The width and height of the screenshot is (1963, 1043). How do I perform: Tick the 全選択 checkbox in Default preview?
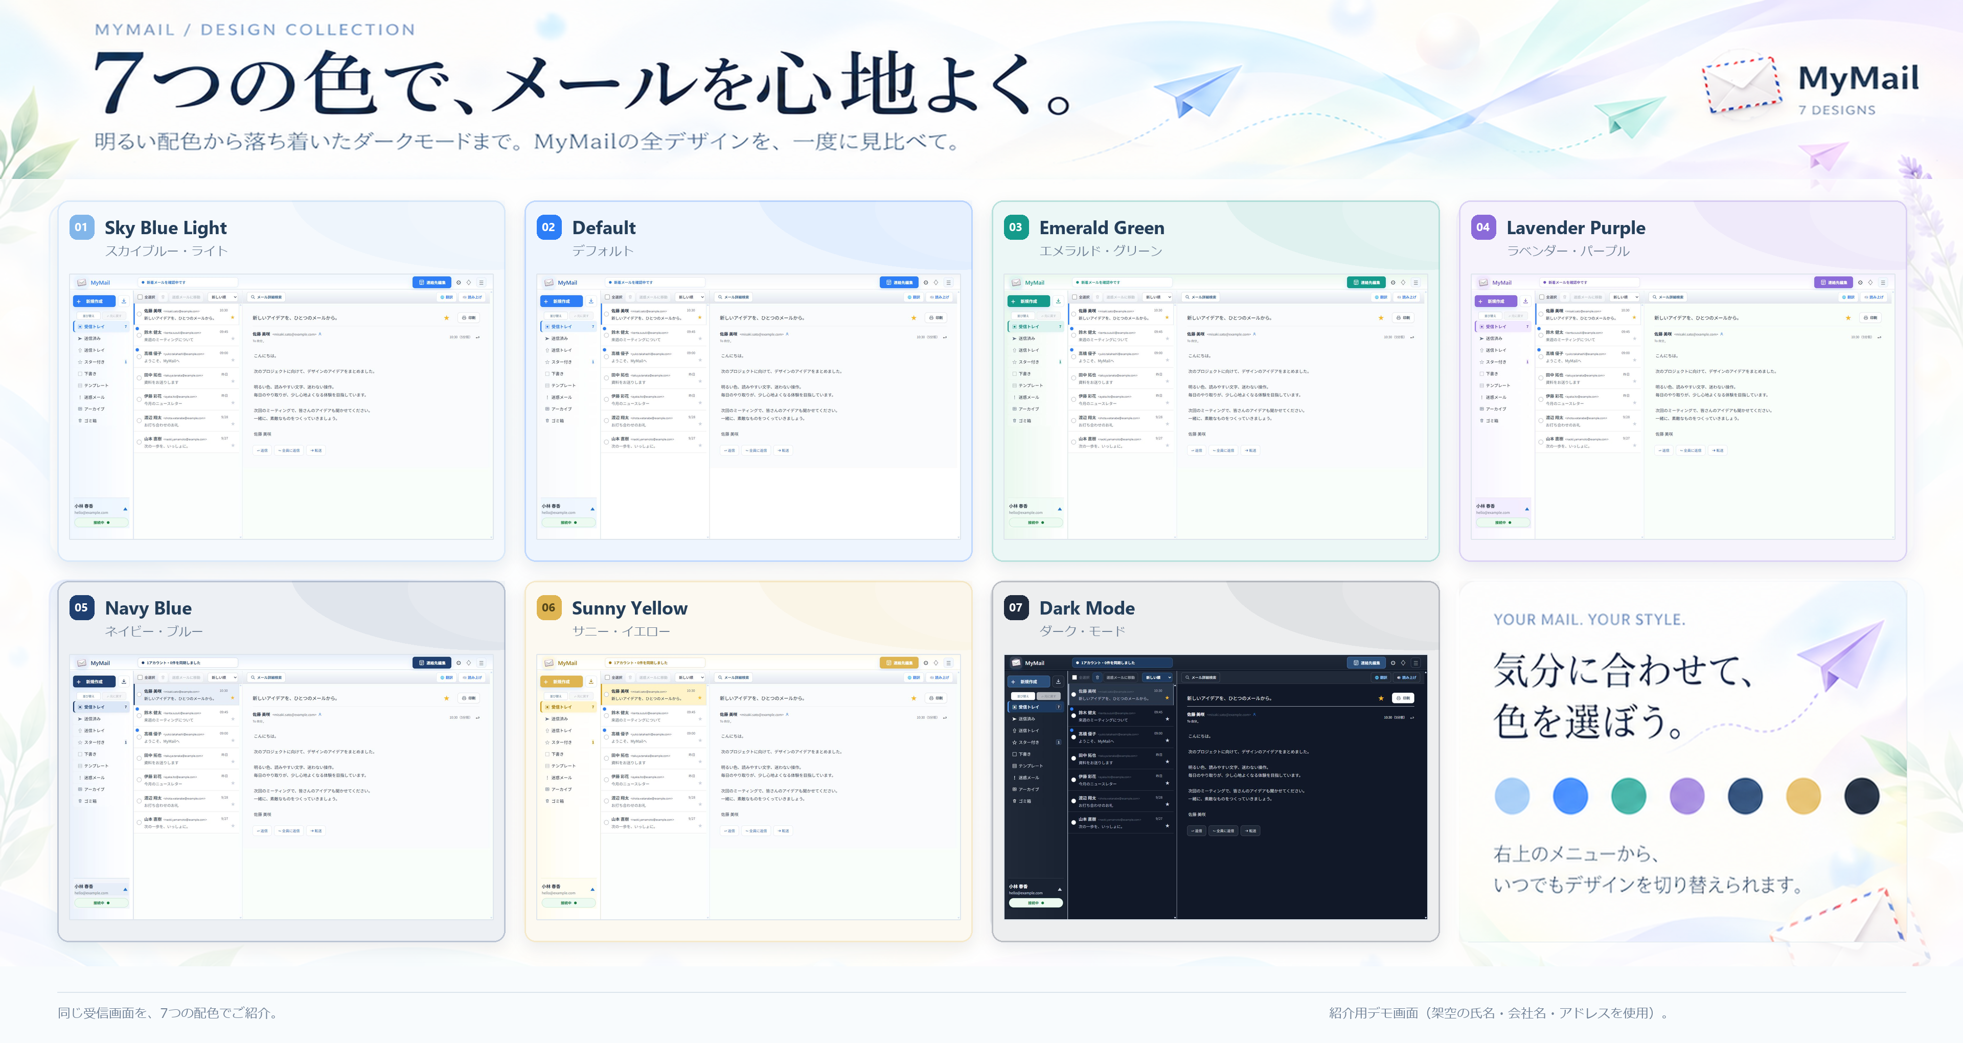coord(607,298)
